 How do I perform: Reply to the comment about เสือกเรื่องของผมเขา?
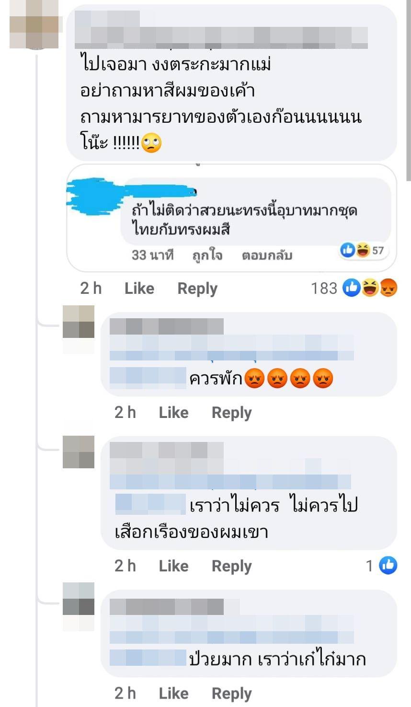(x=231, y=566)
